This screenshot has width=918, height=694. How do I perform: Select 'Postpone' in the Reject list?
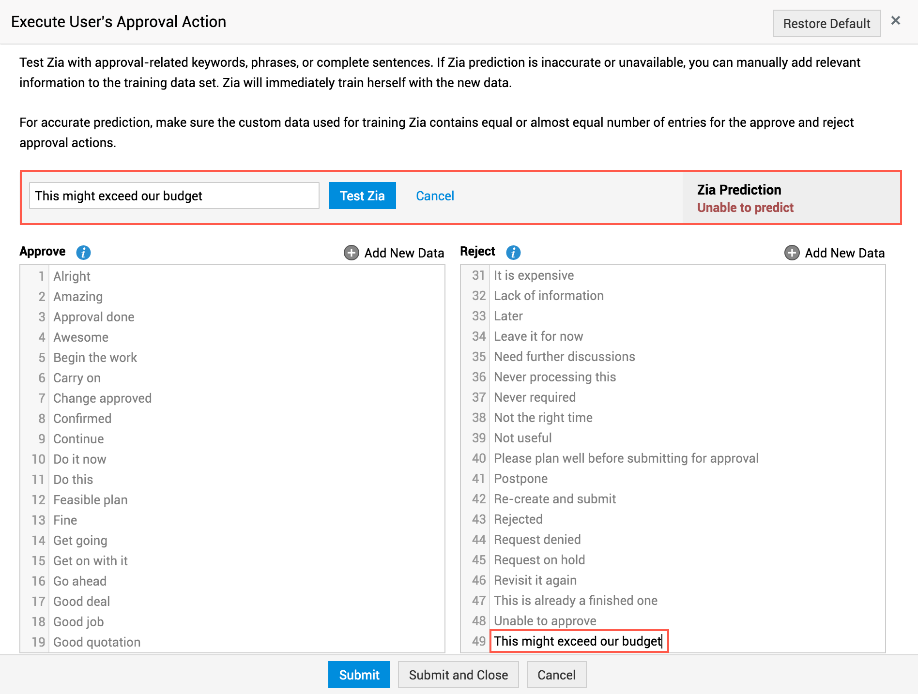pos(520,479)
